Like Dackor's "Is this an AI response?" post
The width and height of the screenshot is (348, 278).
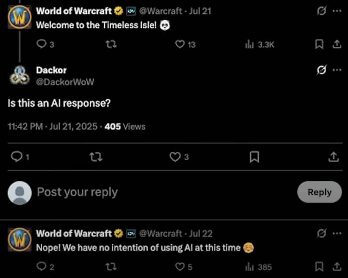[175, 157]
